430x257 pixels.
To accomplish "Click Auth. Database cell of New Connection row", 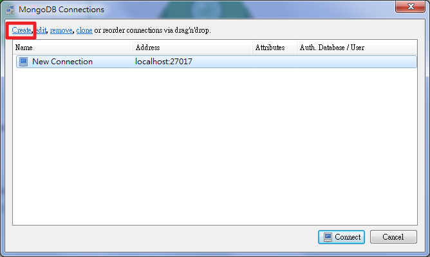I will (357, 62).
